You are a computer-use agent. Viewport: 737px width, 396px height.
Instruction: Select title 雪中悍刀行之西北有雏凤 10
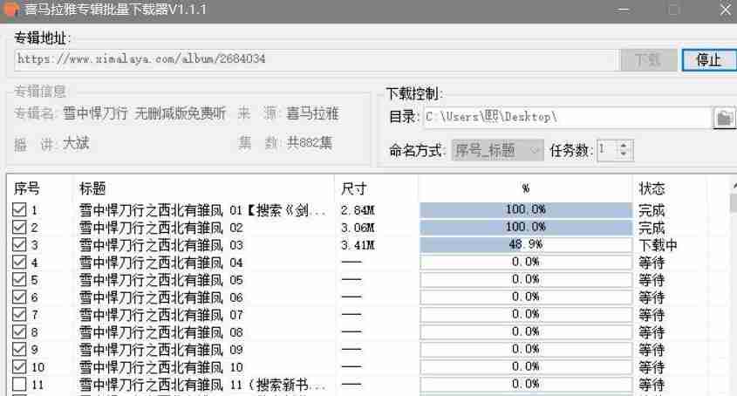(160, 367)
